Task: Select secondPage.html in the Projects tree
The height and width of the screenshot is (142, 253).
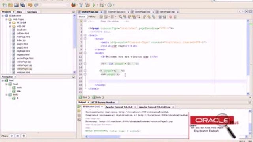Action: tap(25, 58)
